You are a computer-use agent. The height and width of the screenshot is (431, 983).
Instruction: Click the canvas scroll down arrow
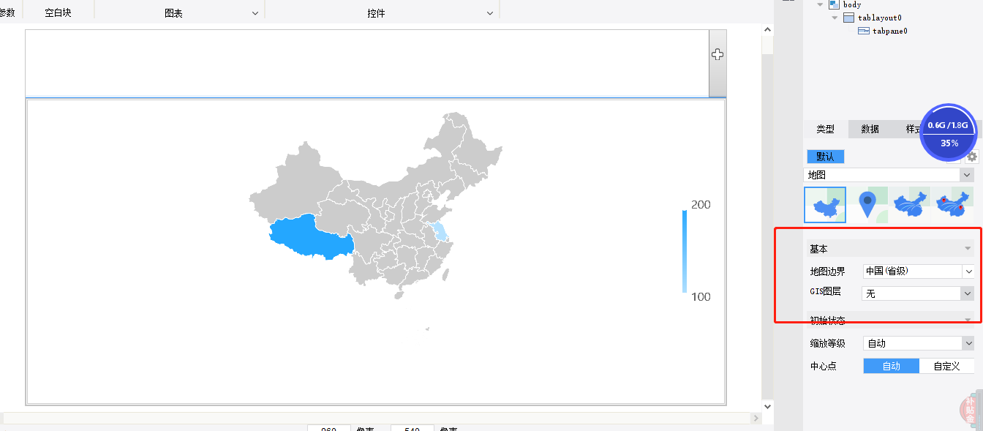[767, 406]
